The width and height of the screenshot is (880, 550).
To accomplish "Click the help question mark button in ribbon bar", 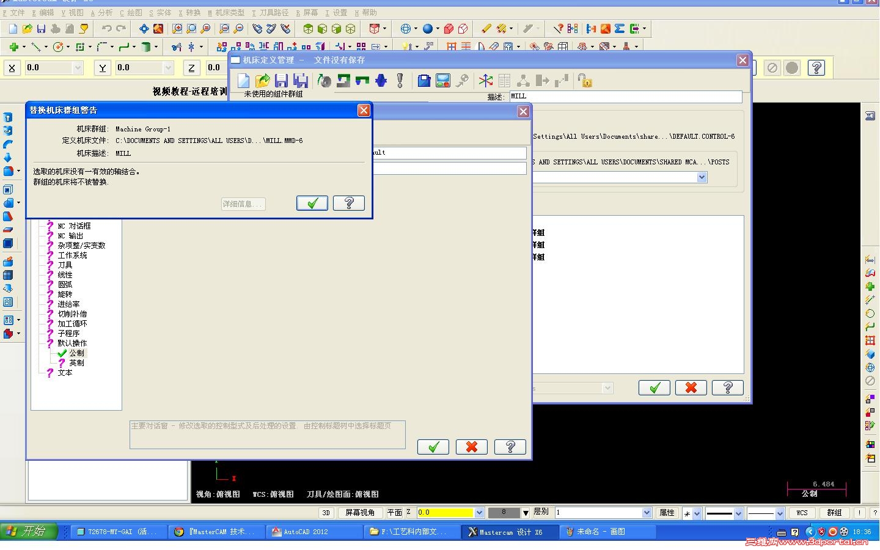I will 816,68.
